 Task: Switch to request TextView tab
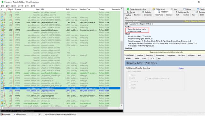[137, 15]
